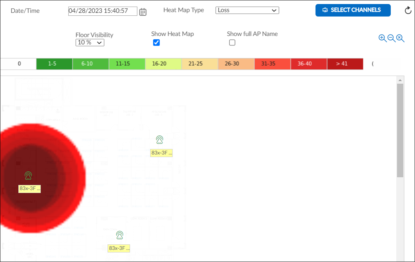Select the dark red >41 legend swatch

pyautogui.click(x=345, y=63)
